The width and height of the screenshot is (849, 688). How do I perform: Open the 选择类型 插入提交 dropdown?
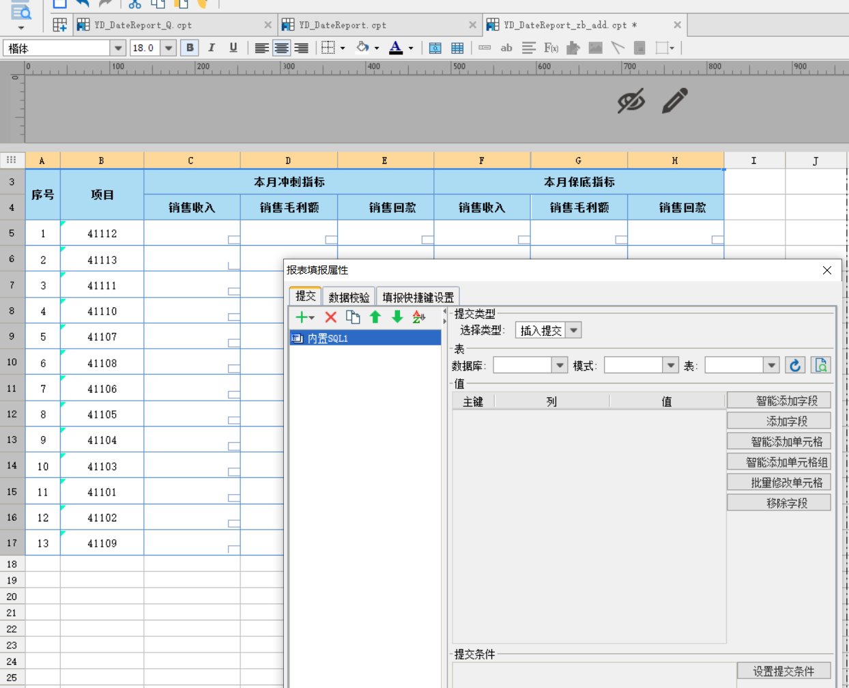(574, 330)
